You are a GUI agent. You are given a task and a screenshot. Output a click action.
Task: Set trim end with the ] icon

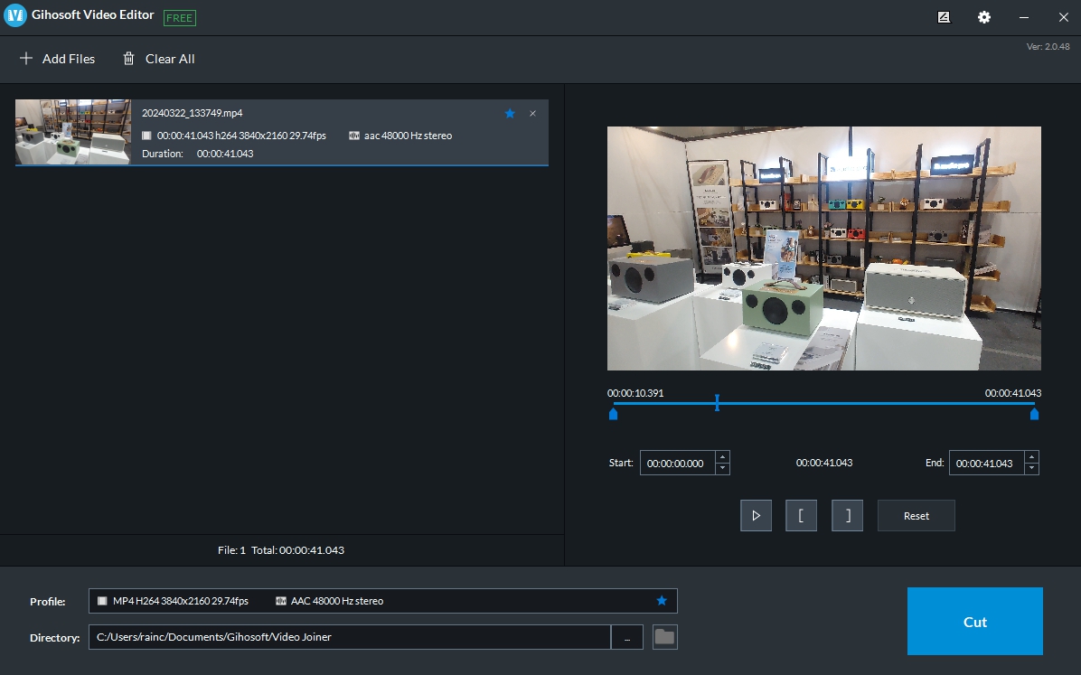847,515
